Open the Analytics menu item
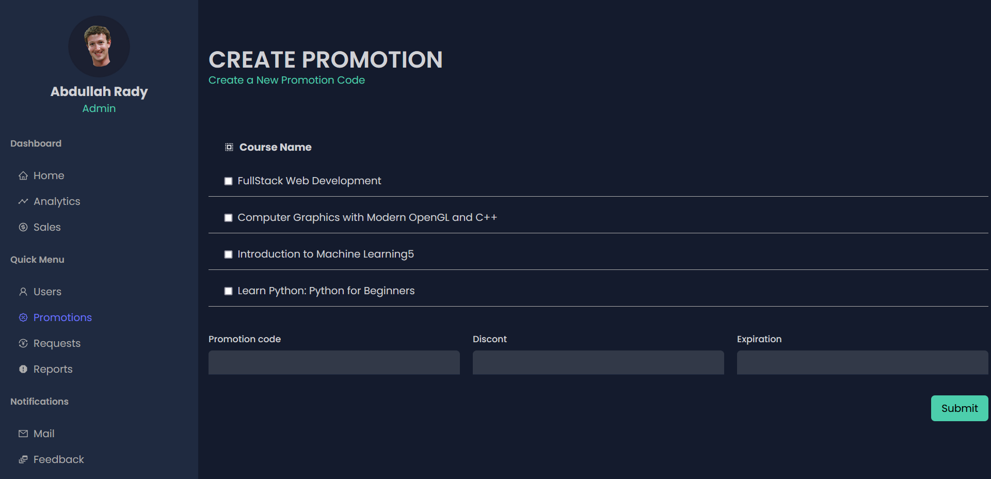991x479 pixels. [x=57, y=201]
